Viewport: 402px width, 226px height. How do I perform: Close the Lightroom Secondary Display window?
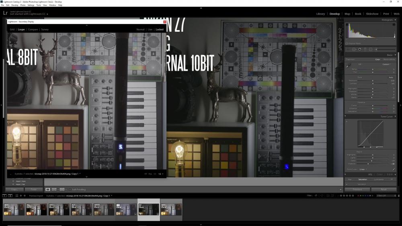[164, 22]
